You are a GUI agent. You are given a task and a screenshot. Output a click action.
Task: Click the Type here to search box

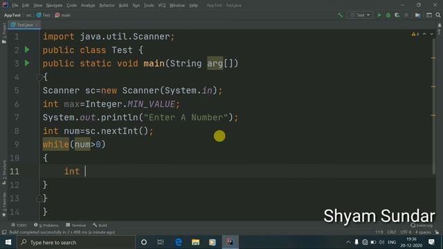[76, 242]
